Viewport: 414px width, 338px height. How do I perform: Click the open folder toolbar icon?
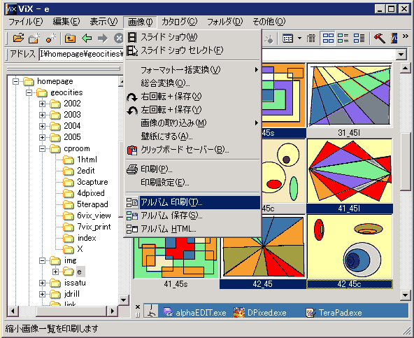(18, 38)
